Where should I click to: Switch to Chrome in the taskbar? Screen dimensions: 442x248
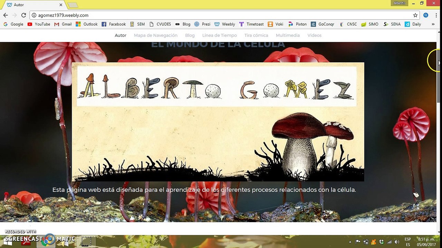[46, 241]
